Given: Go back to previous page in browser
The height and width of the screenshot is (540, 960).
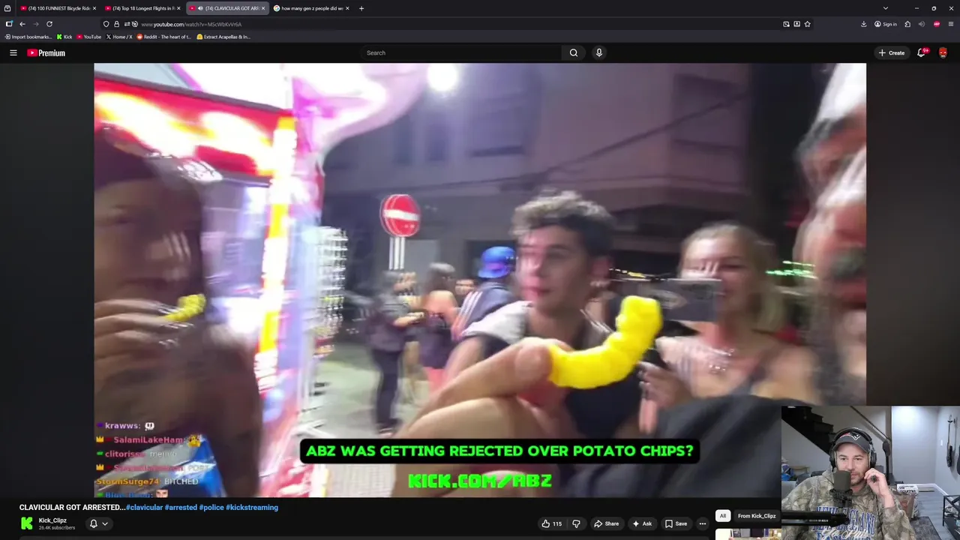Looking at the screenshot, I should 22,24.
